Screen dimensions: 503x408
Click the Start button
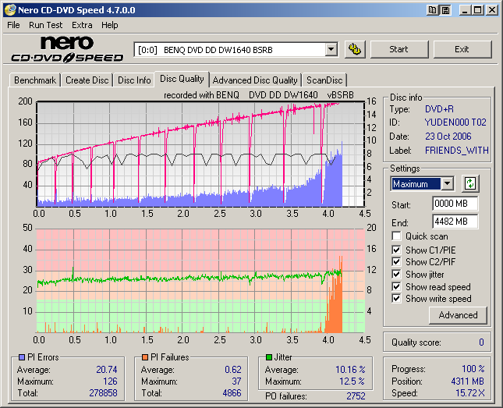pos(399,49)
